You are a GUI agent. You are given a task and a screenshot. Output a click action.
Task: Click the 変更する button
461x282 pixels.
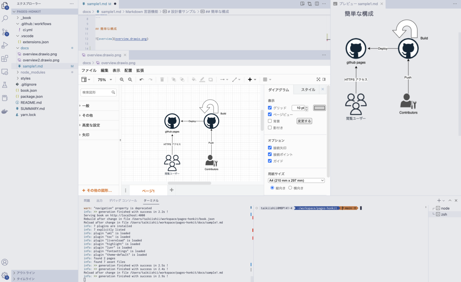tap(304, 121)
